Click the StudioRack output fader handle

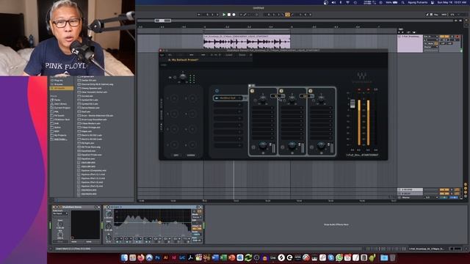point(352,103)
